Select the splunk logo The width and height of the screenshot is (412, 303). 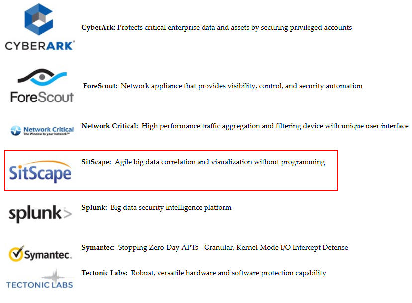click(40, 213)
